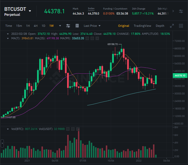Image resolution: width=188 pixels, height=165 pixels.
Task: Switch chart to 1D interval
Action: [43, 26]
